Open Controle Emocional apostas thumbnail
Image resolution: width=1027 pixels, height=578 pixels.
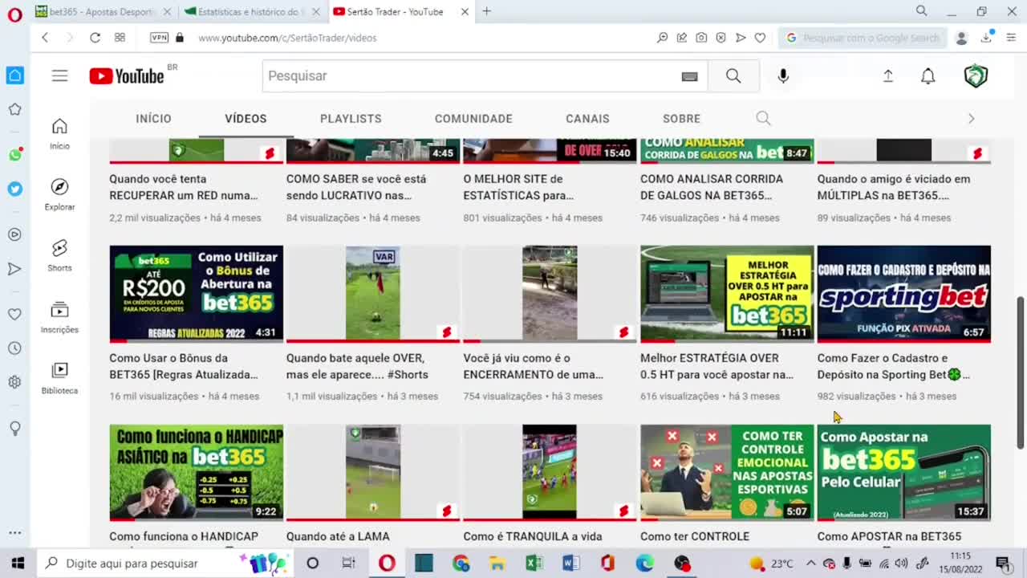tap(727, 473)
